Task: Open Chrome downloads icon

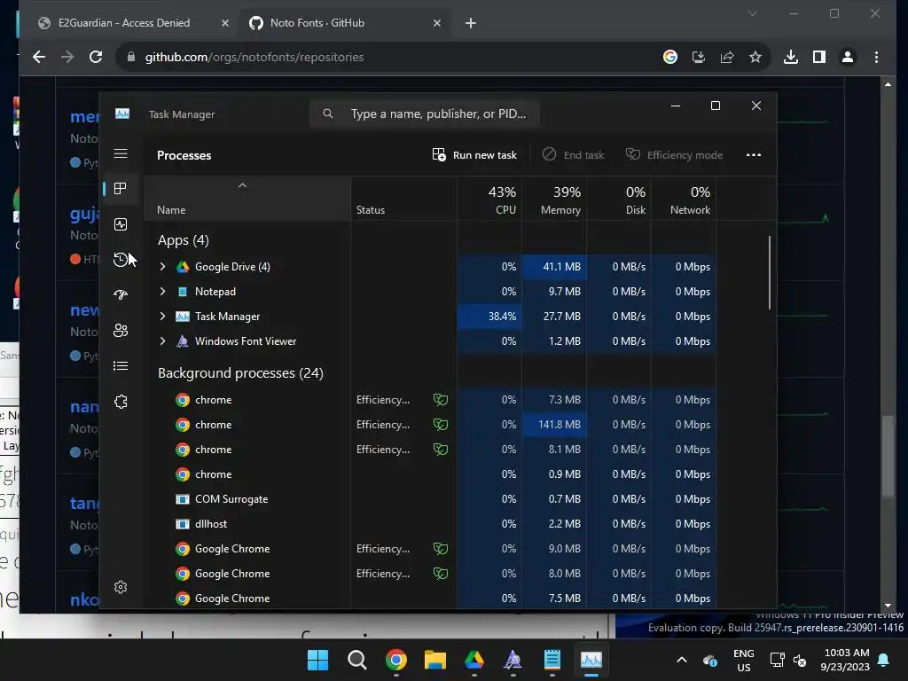Action: click(x=790, y=57)
